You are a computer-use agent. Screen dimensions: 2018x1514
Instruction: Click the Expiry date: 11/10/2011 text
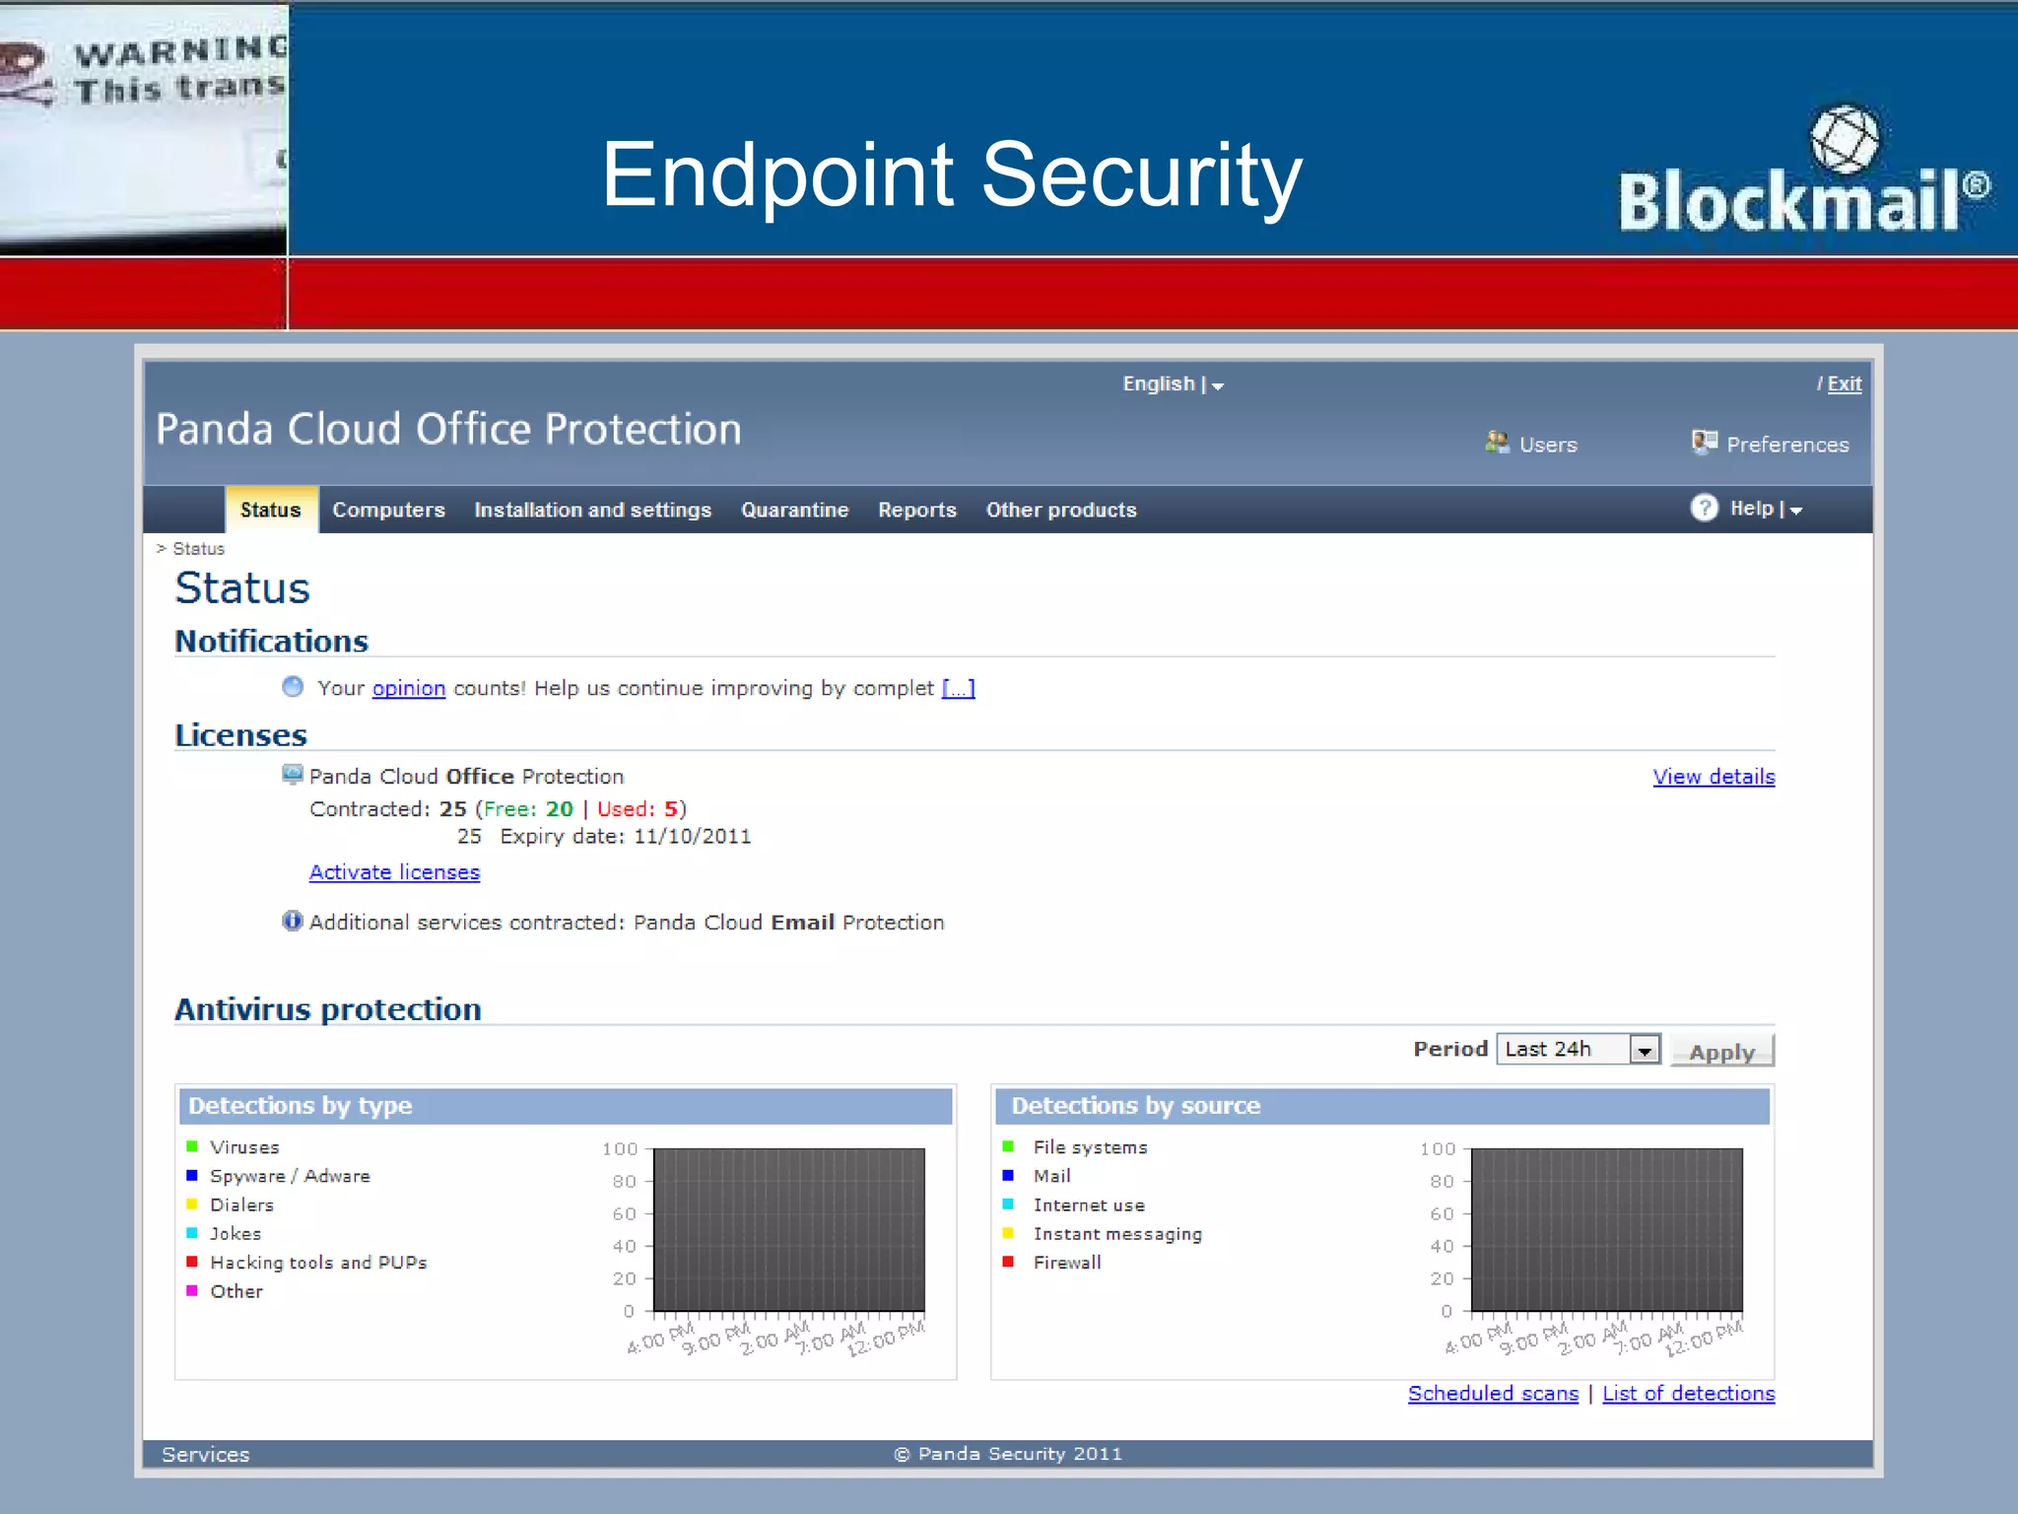pyautogui.click(x=626, y=836)
